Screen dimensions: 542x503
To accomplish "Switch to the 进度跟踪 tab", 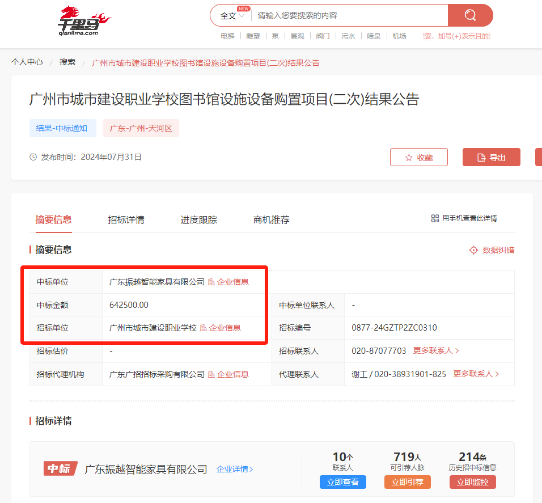I will pos(198,219).
